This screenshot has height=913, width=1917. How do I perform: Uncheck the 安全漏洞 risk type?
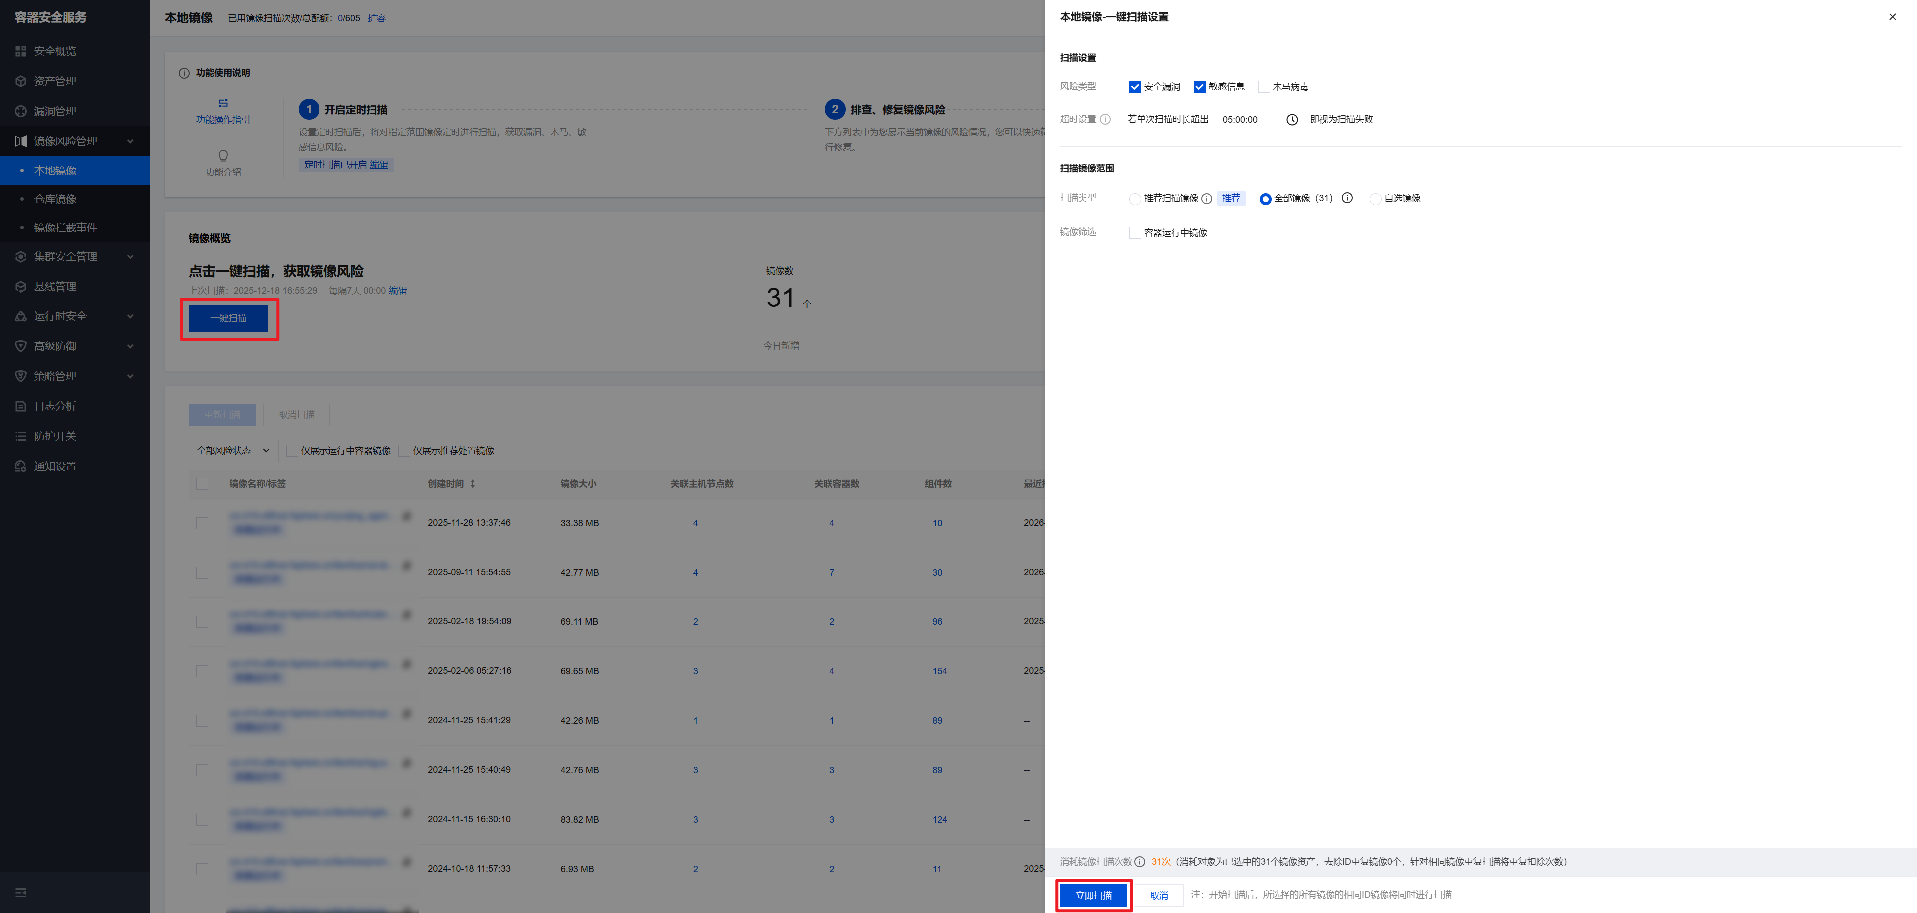click(1135, 87)
